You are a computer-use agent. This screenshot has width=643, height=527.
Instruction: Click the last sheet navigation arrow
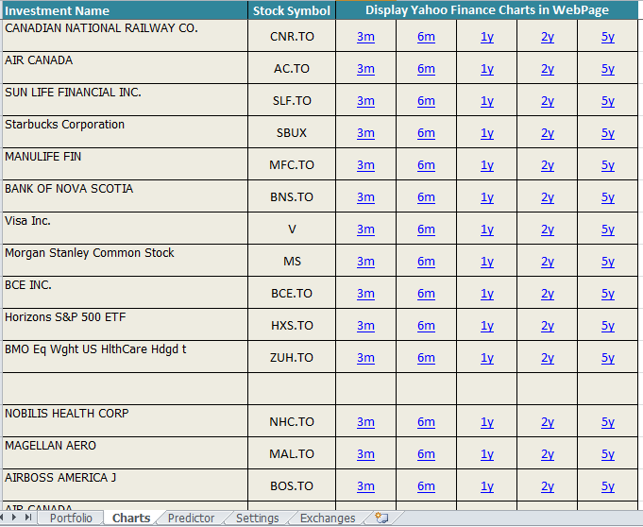(x=28, y=518)
